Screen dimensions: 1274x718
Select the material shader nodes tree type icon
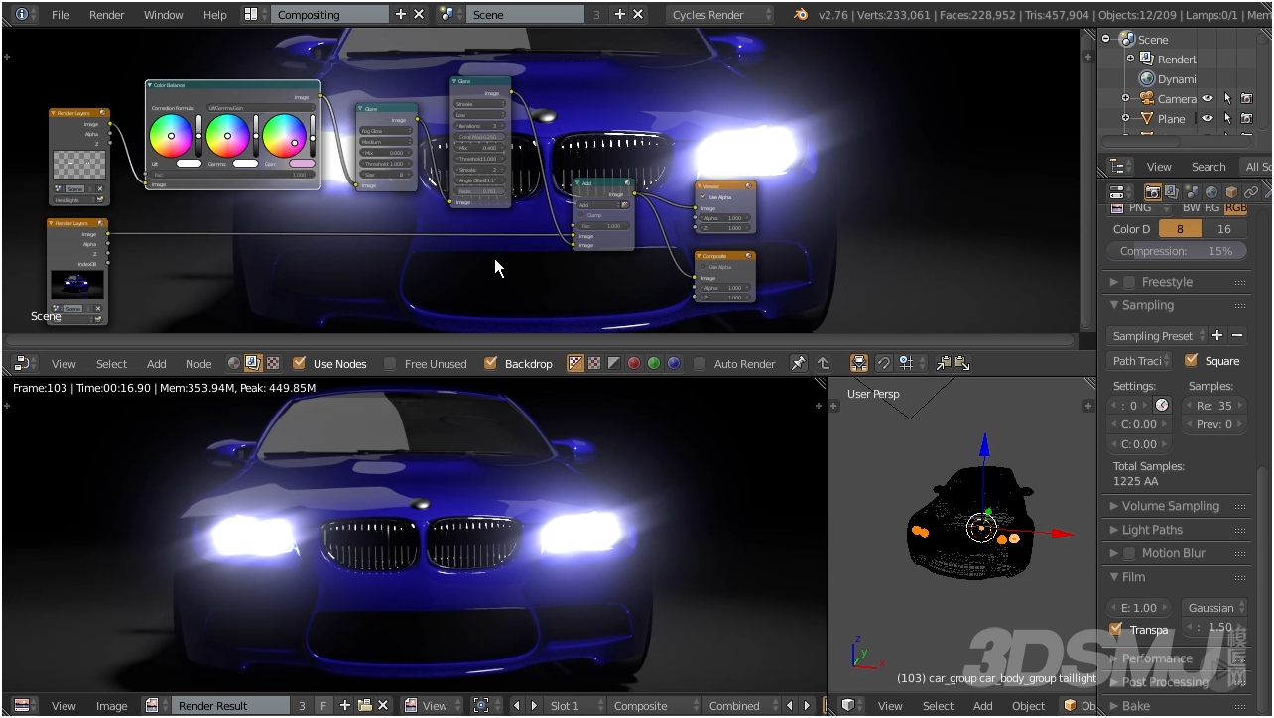[x=234, y=364]
